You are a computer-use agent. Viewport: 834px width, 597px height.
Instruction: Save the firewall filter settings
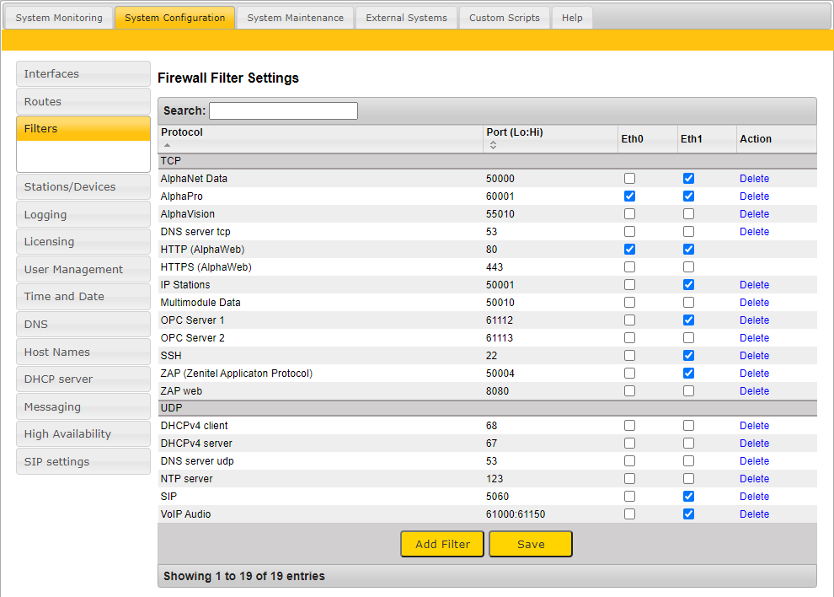coord(531,544)
